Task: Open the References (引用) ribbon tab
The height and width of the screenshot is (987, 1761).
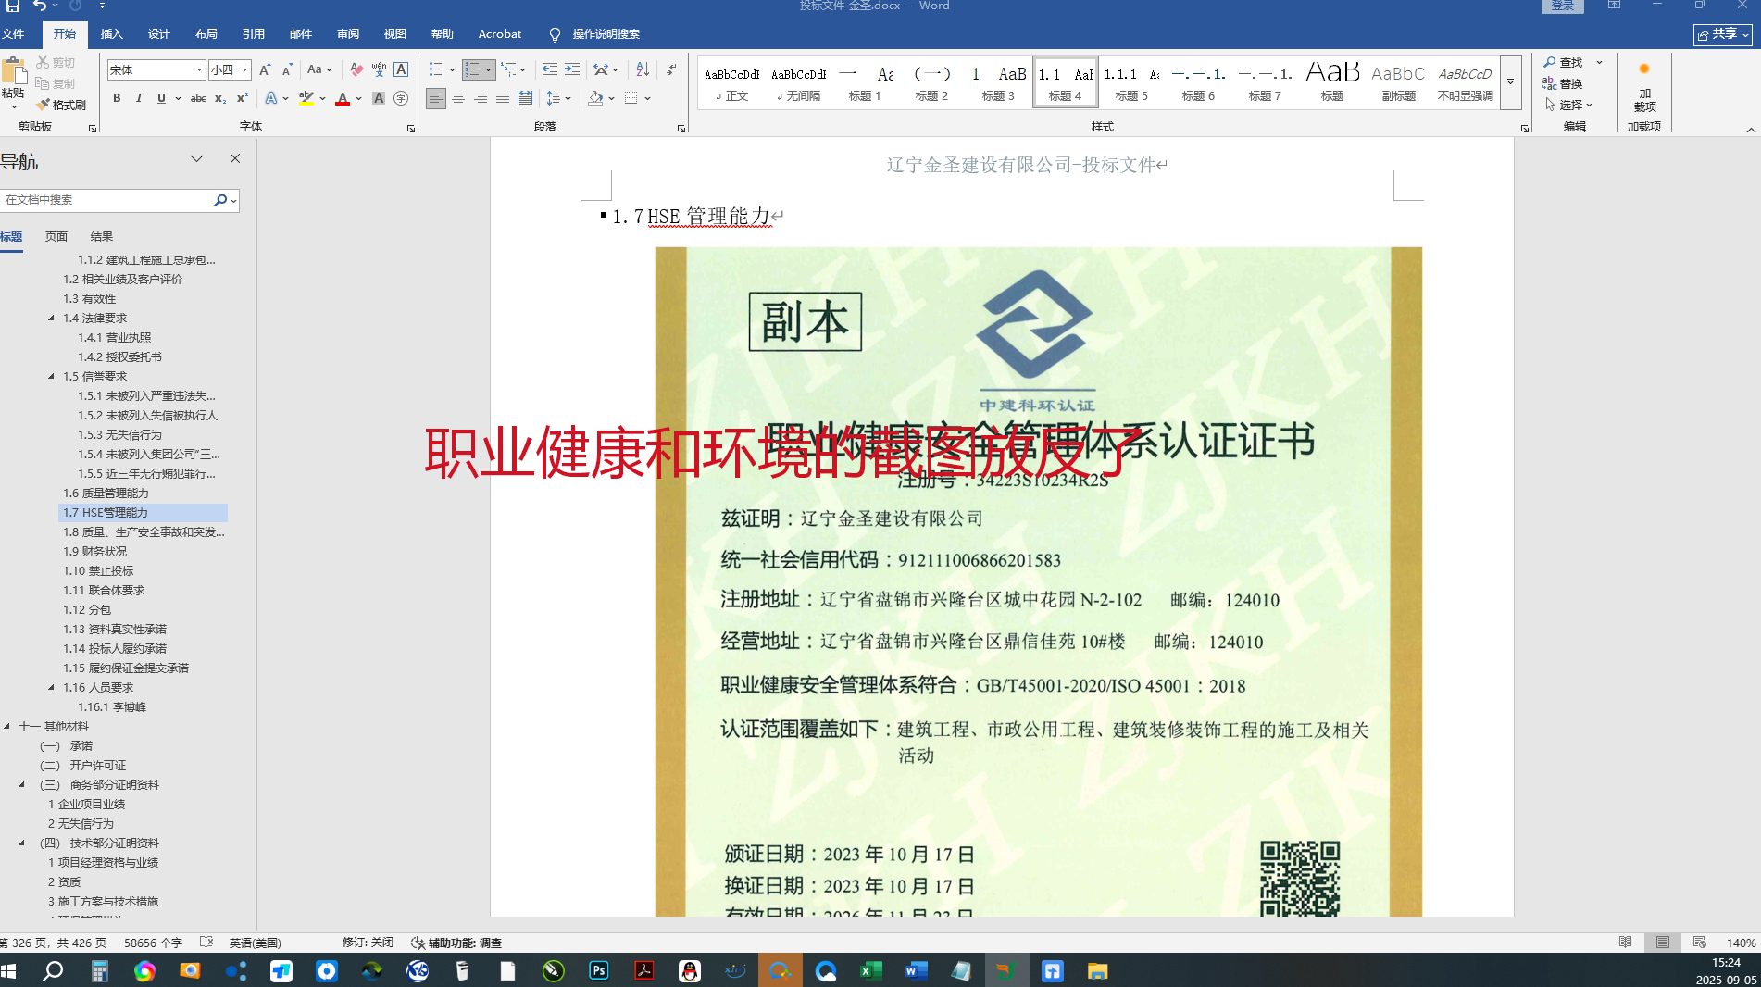Action: pos(254,34)
